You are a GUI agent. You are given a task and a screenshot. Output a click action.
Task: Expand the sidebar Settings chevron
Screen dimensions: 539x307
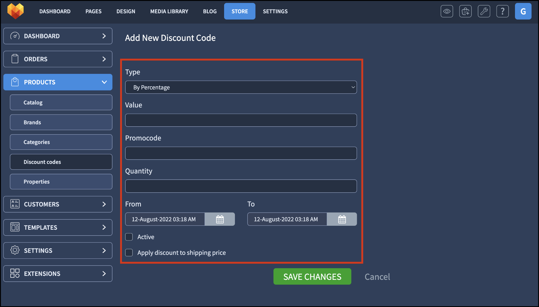(x=104, y=250)
